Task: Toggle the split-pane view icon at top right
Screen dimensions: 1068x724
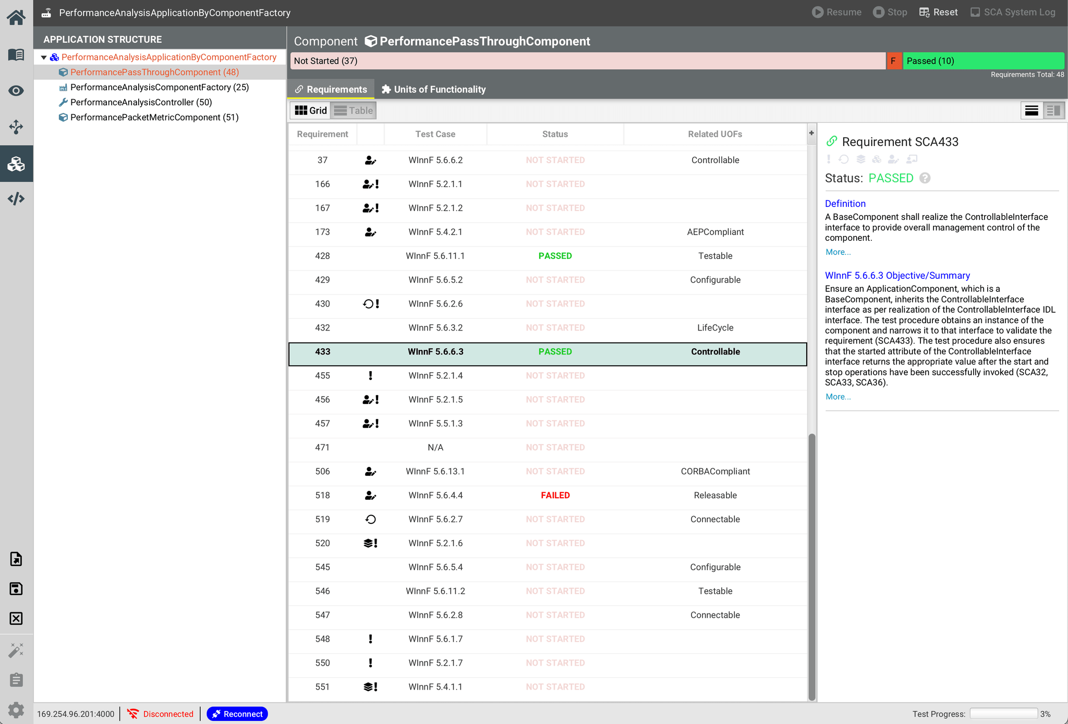Action: (x=1053, y=110)
